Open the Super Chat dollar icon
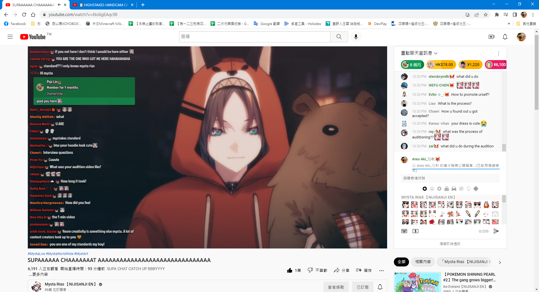The width and height of the screenshot is (539, 292). (415, 231)
